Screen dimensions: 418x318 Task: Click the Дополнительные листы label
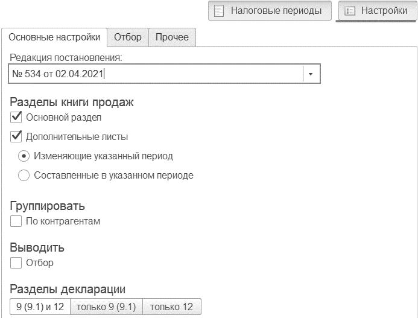(77, 137)
